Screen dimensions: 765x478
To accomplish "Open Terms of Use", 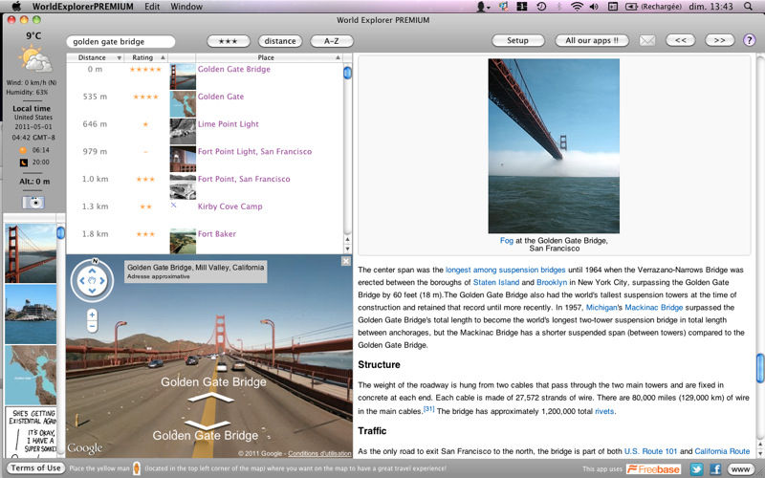I will [35, 468].
